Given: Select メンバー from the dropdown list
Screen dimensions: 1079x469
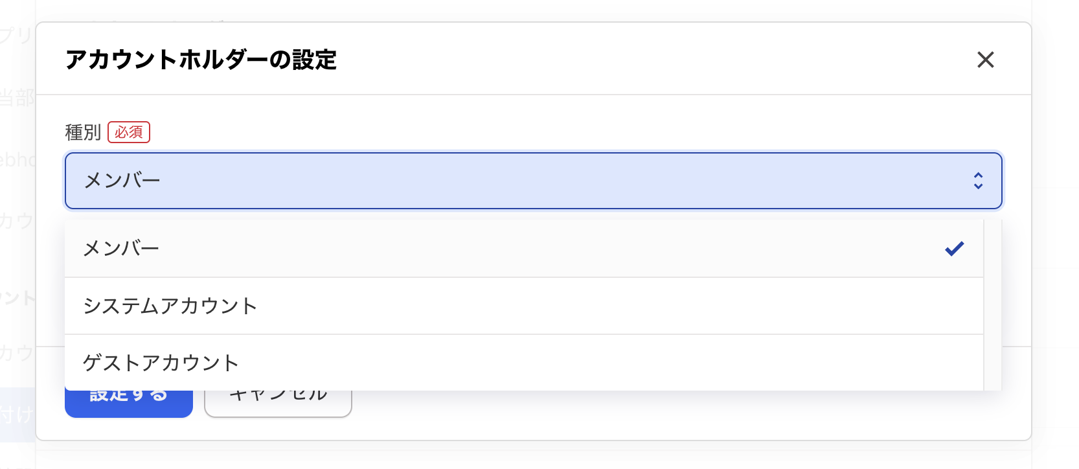Looking at the screenshot, I should [x=122, y=248].
